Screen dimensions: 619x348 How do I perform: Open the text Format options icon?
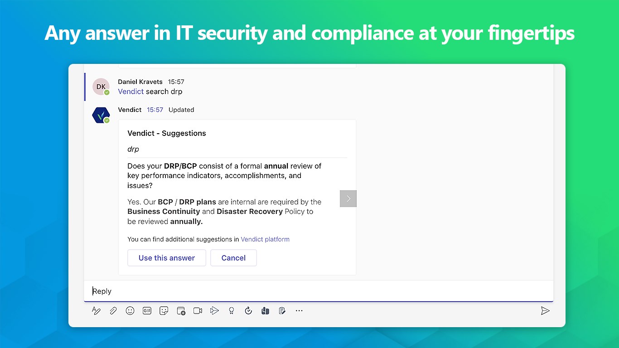click(96, 311)
